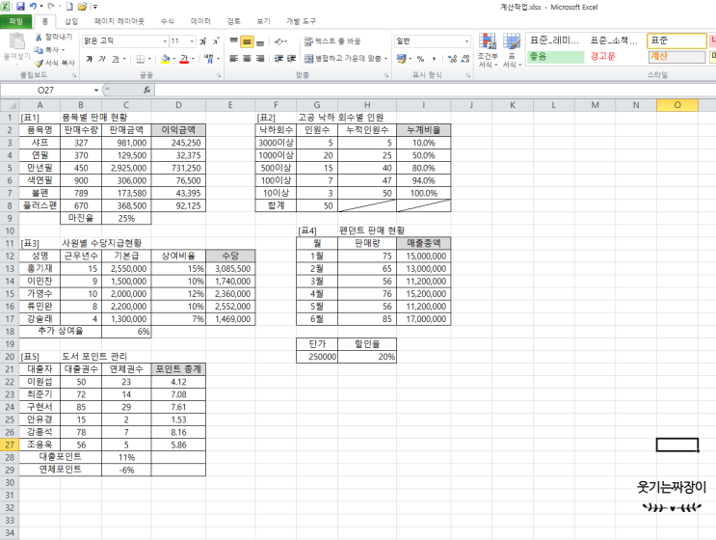Expand the borders dropdown arrow
This screenshot has width=716, height=540.
149,59
